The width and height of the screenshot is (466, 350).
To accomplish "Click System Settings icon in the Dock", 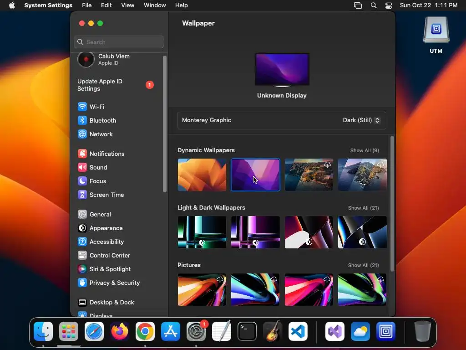I will point(196,331).
